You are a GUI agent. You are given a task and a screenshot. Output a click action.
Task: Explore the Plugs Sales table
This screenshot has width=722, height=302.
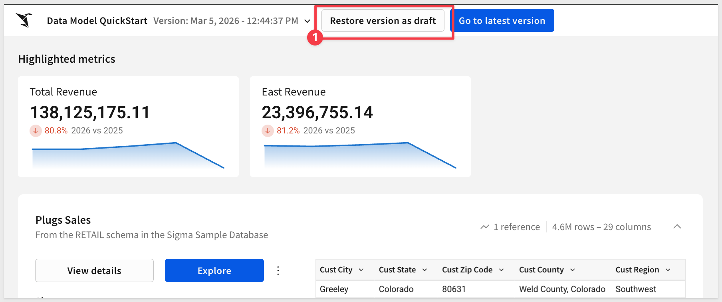214,270
